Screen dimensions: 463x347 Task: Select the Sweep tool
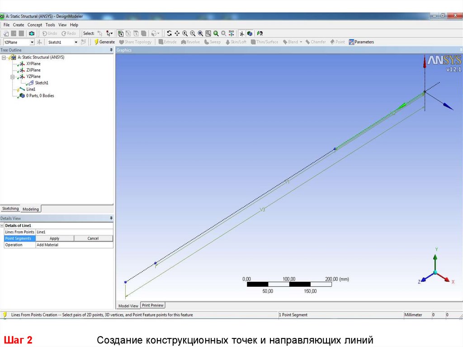coord(213,42)
